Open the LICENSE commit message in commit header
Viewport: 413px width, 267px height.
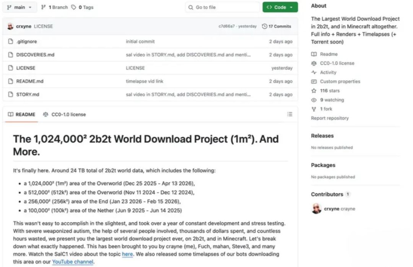tap(43, 26)
